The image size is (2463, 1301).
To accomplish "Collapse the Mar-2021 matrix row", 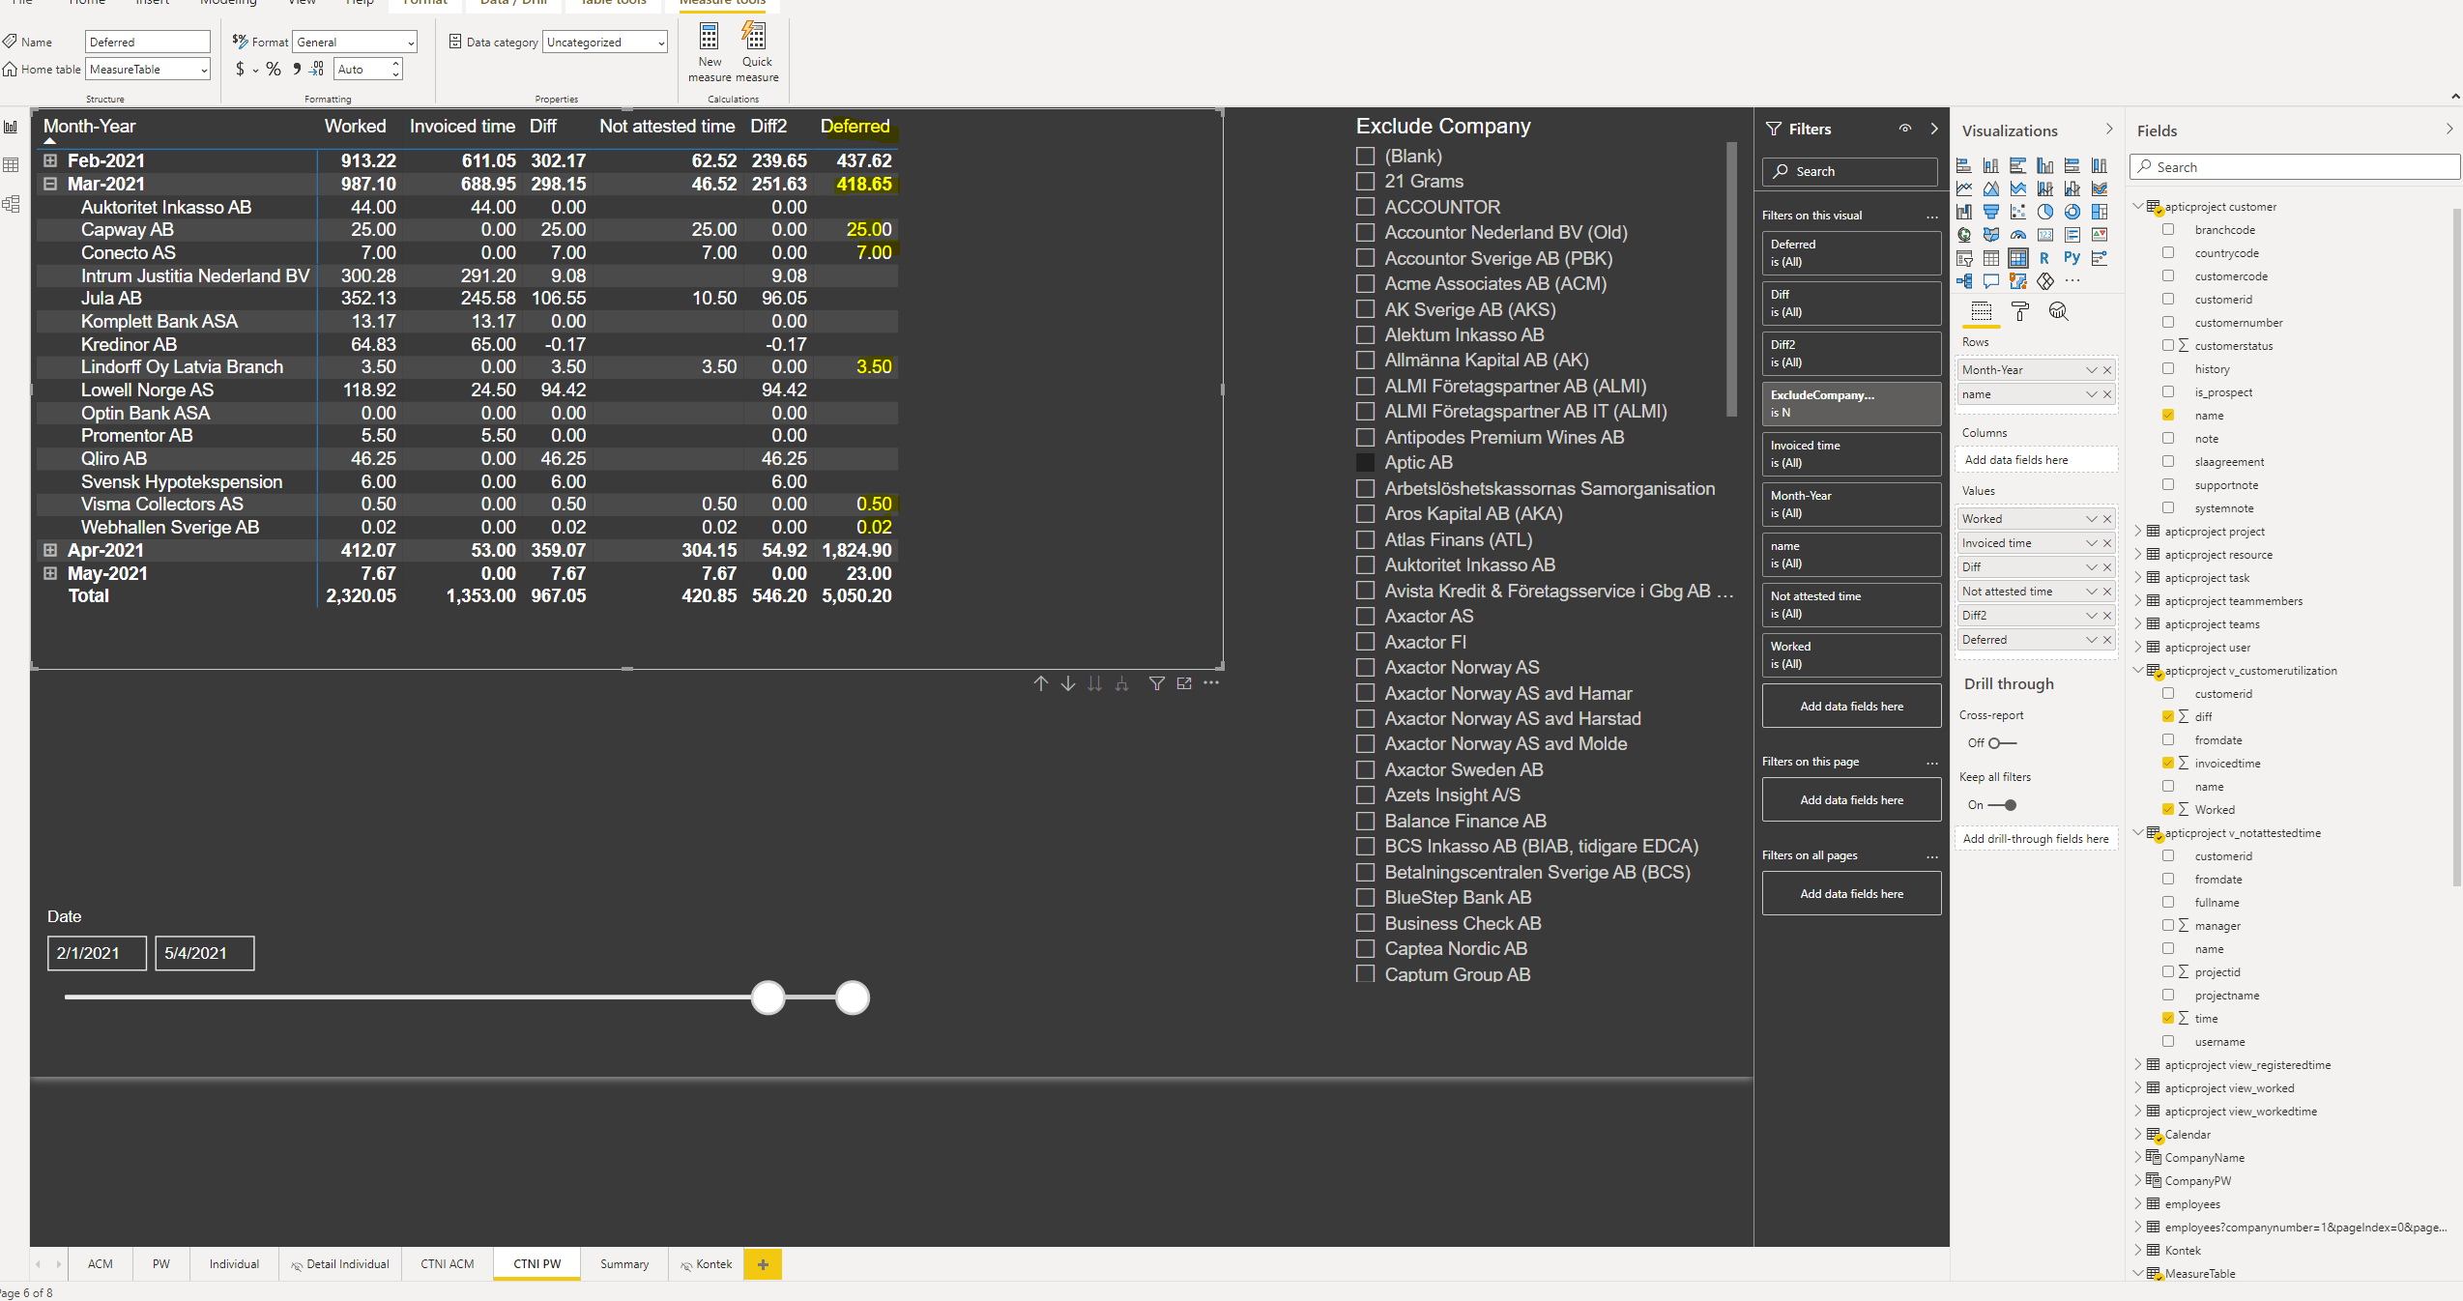I will pyautogui.click(x=50, y=184).
